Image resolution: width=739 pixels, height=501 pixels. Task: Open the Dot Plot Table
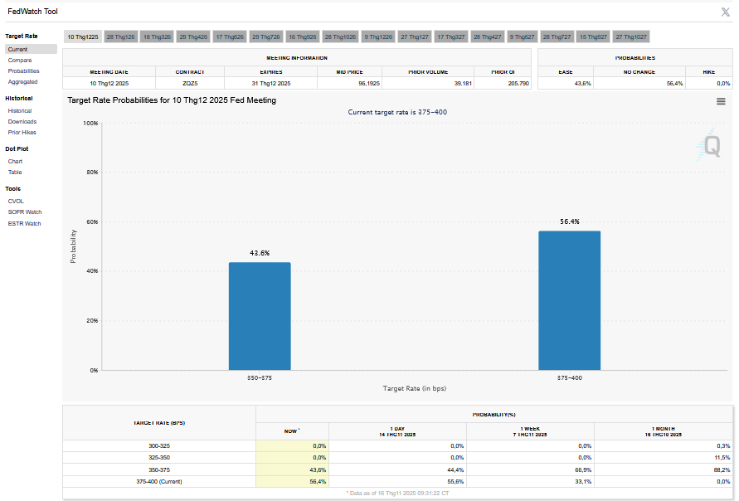(x=15, y=172)
